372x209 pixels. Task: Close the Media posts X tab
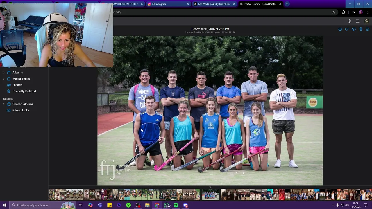point(234,4)
